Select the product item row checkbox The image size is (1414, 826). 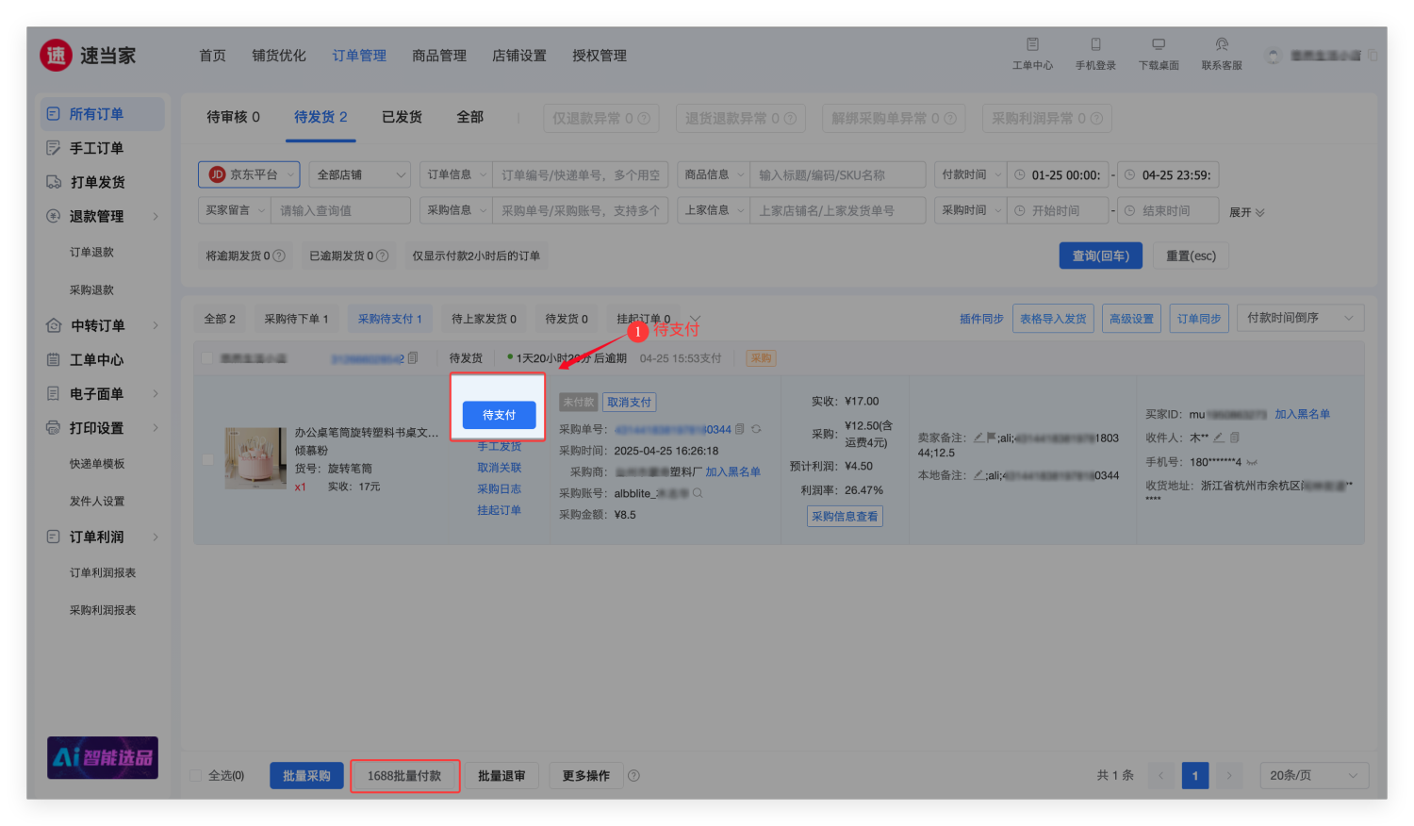[x=207, y=460]
